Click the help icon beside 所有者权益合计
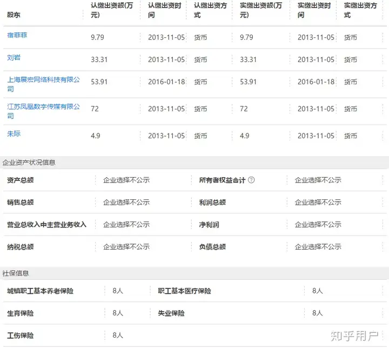 (x=251, y=180)
